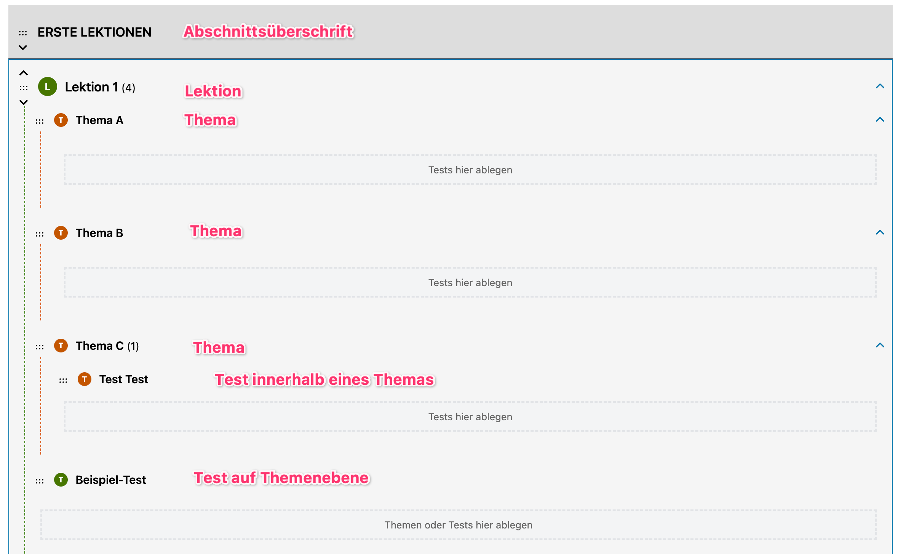The width and height of the screenshot is (898, 554).
Task: Select the Test Test quiz entry
Action: tap(124, 379)
